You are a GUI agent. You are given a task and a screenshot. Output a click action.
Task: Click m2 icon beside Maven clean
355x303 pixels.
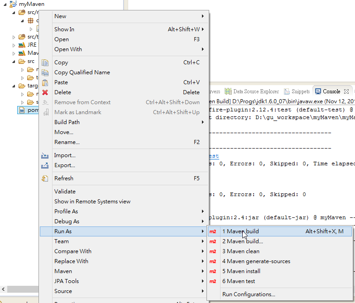coord(213,251)
